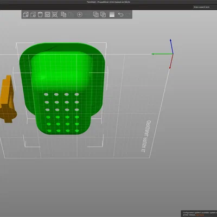The width and height of the screenshot is (217, 217).
Task: Remove an instance with minus icon
Action: tap(87, 15)
